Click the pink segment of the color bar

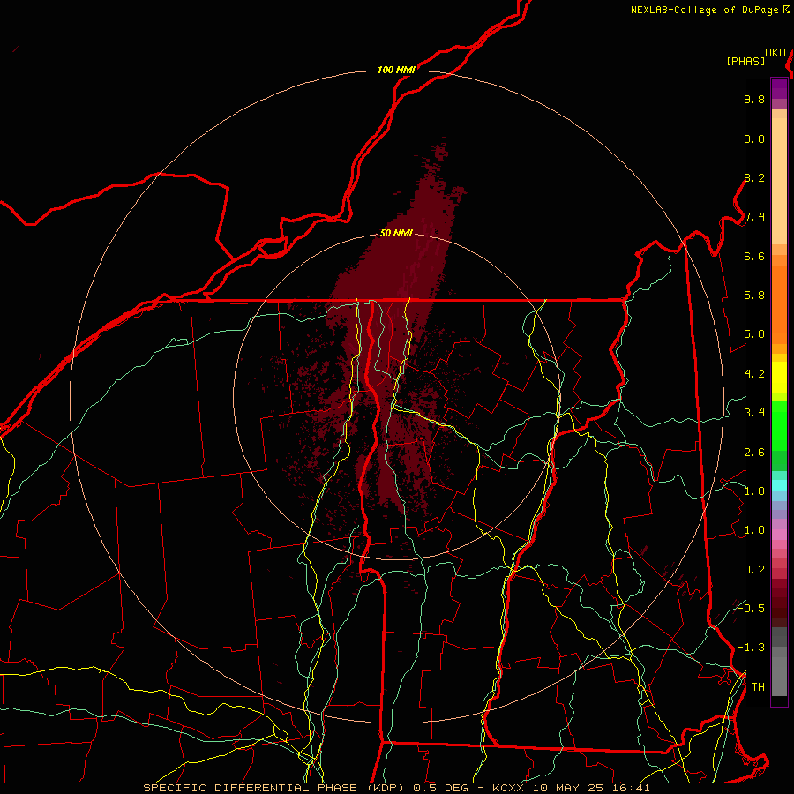[x=779, y=535]
